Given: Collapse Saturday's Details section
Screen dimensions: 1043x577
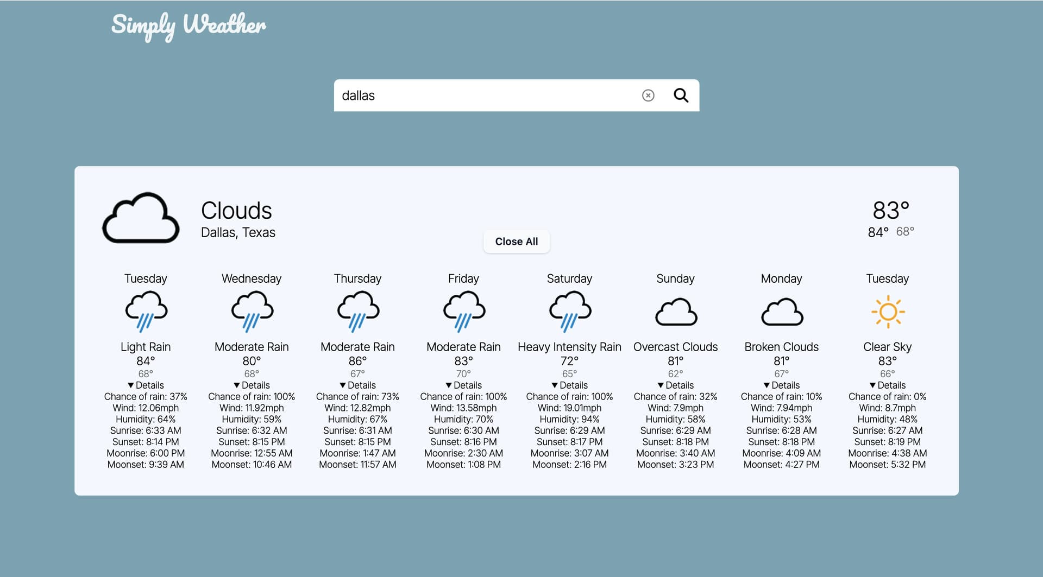Looking at the screenshot, I should tap(569, 385).
